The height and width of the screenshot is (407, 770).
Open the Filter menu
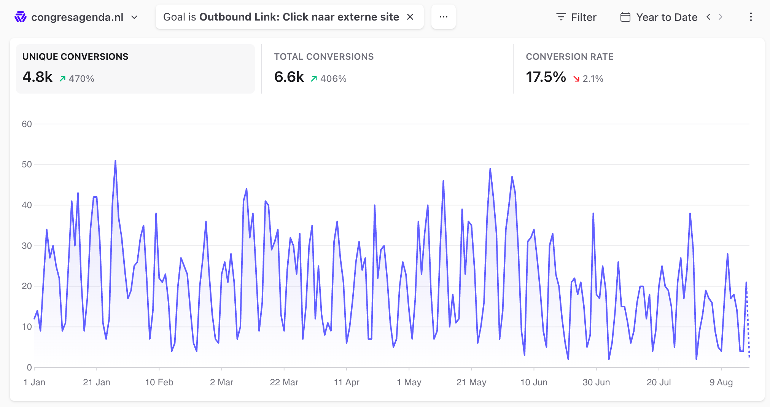click(x=576, y=17)
